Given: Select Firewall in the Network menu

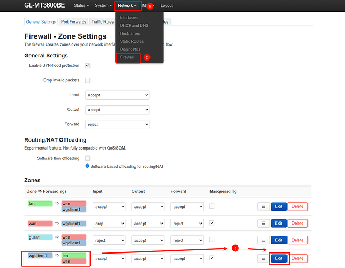Looking at the screenshot, I should (x=127, y=57).
